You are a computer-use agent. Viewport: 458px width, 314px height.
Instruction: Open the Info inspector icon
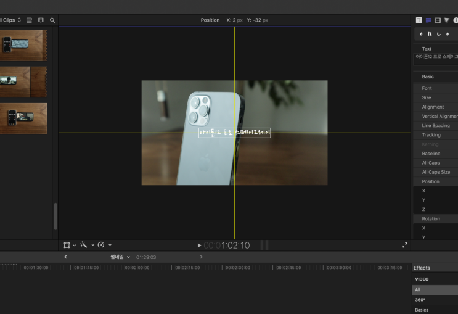(x=456, y=20)
